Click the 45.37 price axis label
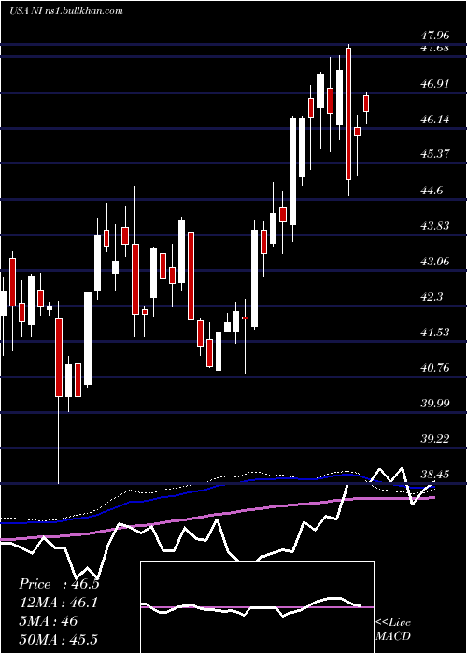Image resolution: width=467 pixels, height=654 pixels. [x=435, y=154]
